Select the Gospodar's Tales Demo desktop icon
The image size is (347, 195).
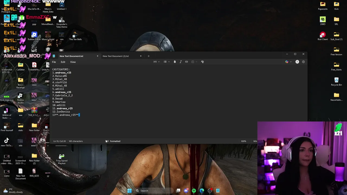62,22
